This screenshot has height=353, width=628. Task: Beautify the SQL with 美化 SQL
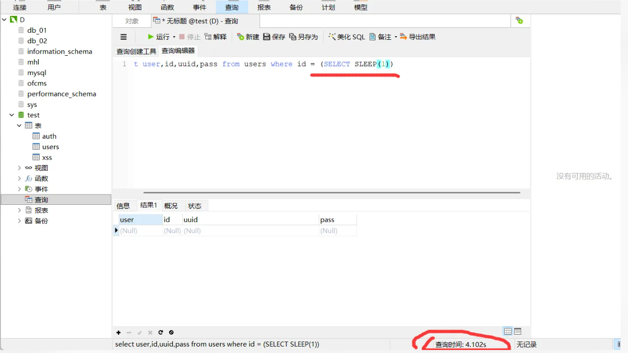point(347,36)
